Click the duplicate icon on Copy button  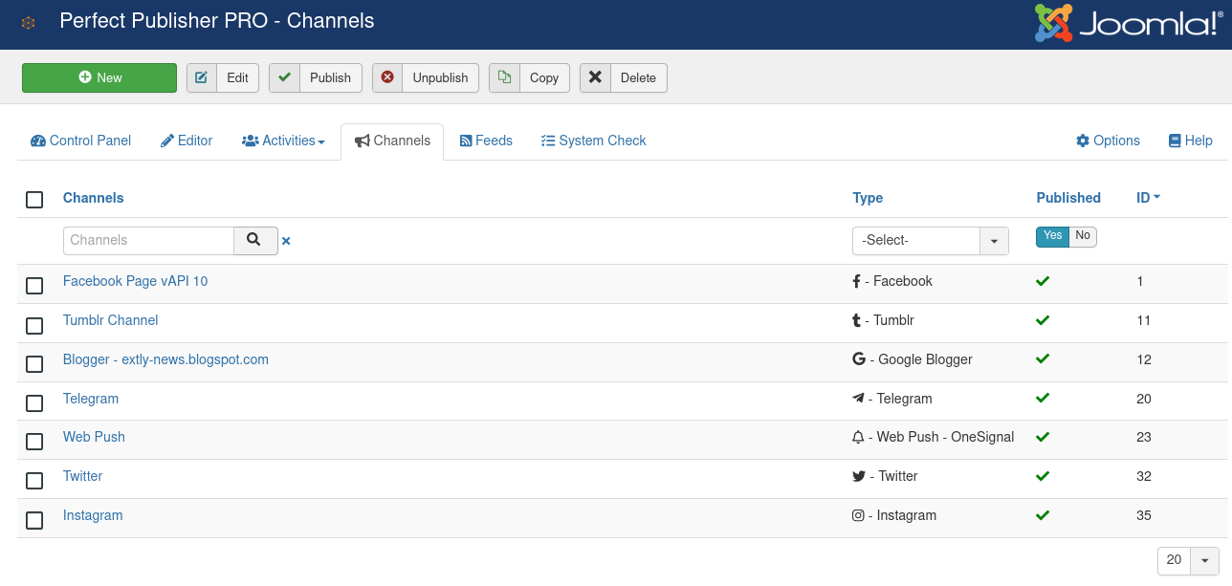504,78
